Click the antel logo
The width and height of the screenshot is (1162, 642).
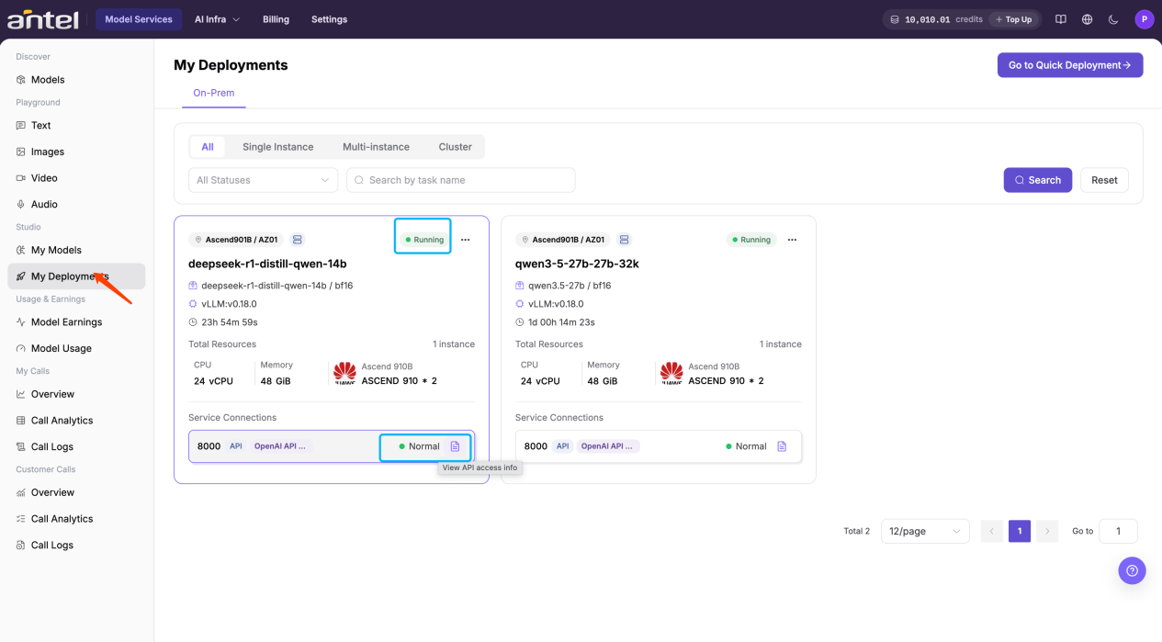42,18
